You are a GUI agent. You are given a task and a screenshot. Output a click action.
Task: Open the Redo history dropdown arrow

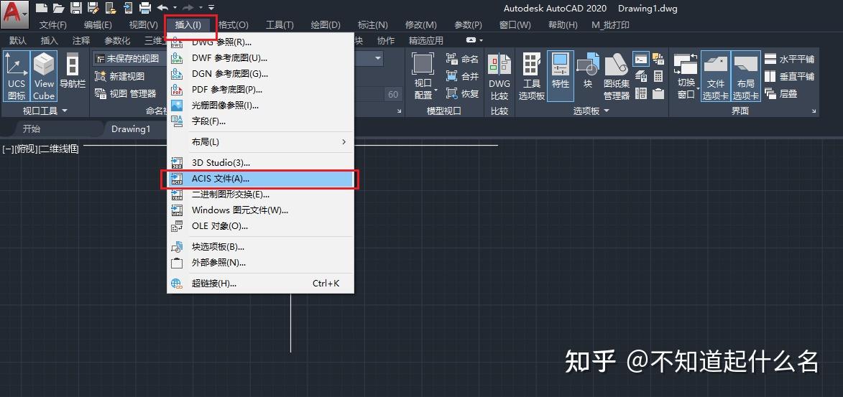coord(201,7)
